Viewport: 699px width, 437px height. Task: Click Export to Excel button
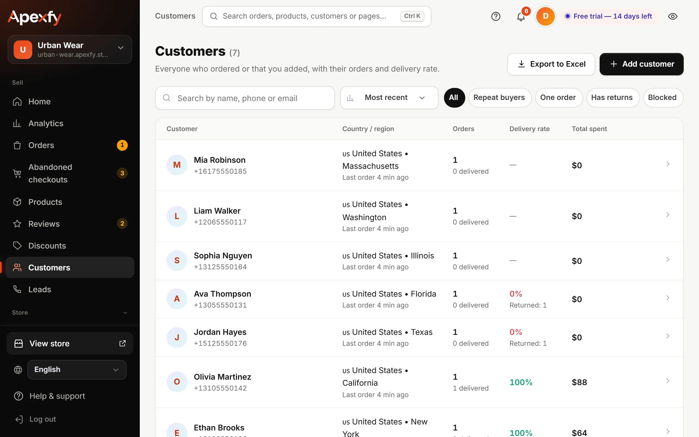(x=551, y=64)
